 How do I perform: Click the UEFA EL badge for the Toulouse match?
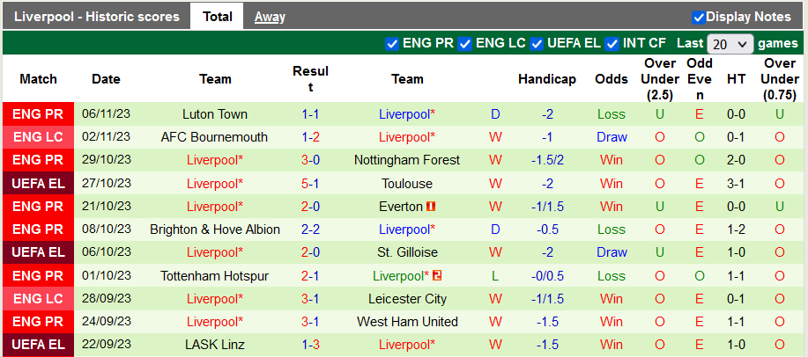tap(38, 184)
